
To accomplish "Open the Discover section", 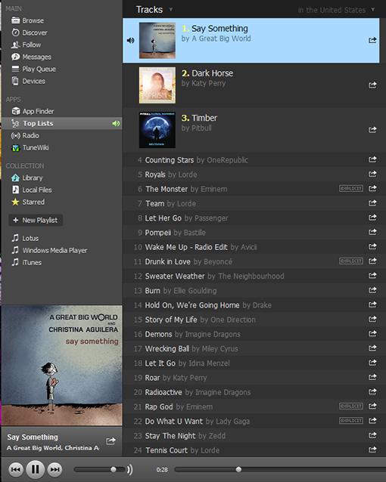I will (30, 32).
